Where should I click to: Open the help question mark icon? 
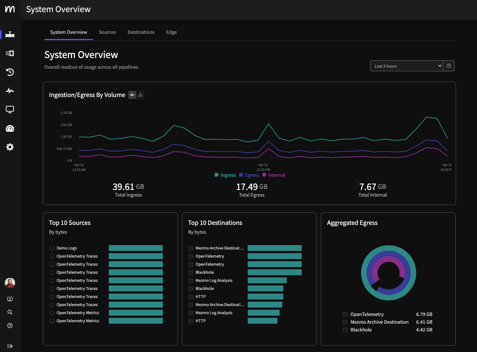[x=10, y=326]
